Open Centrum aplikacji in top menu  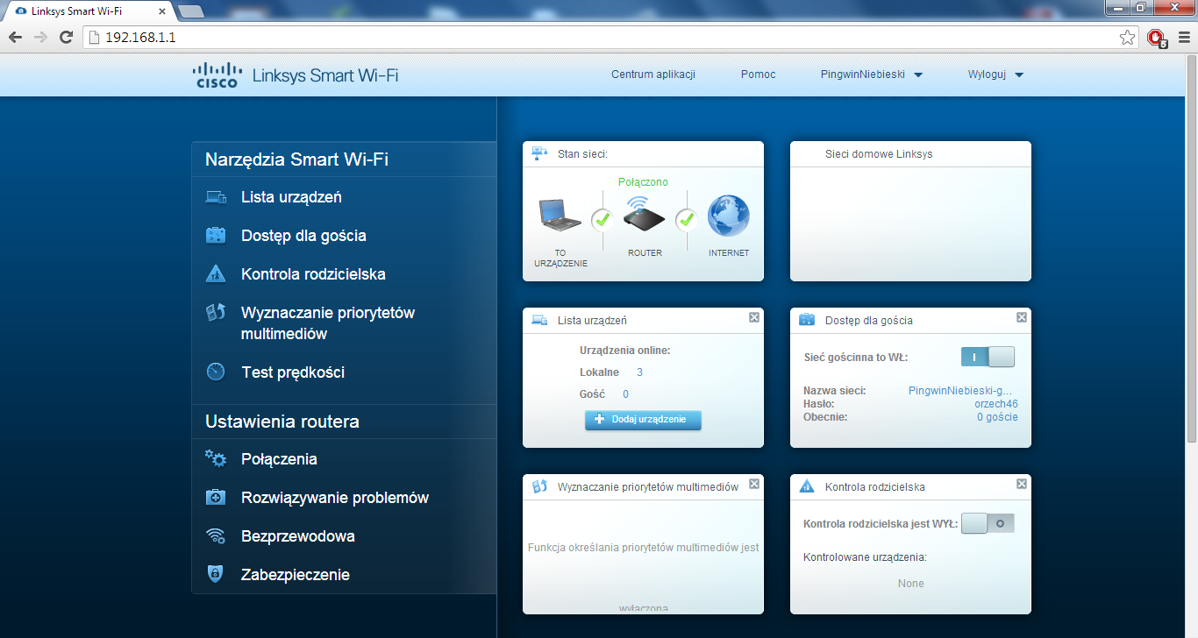(x=653, y=74)
